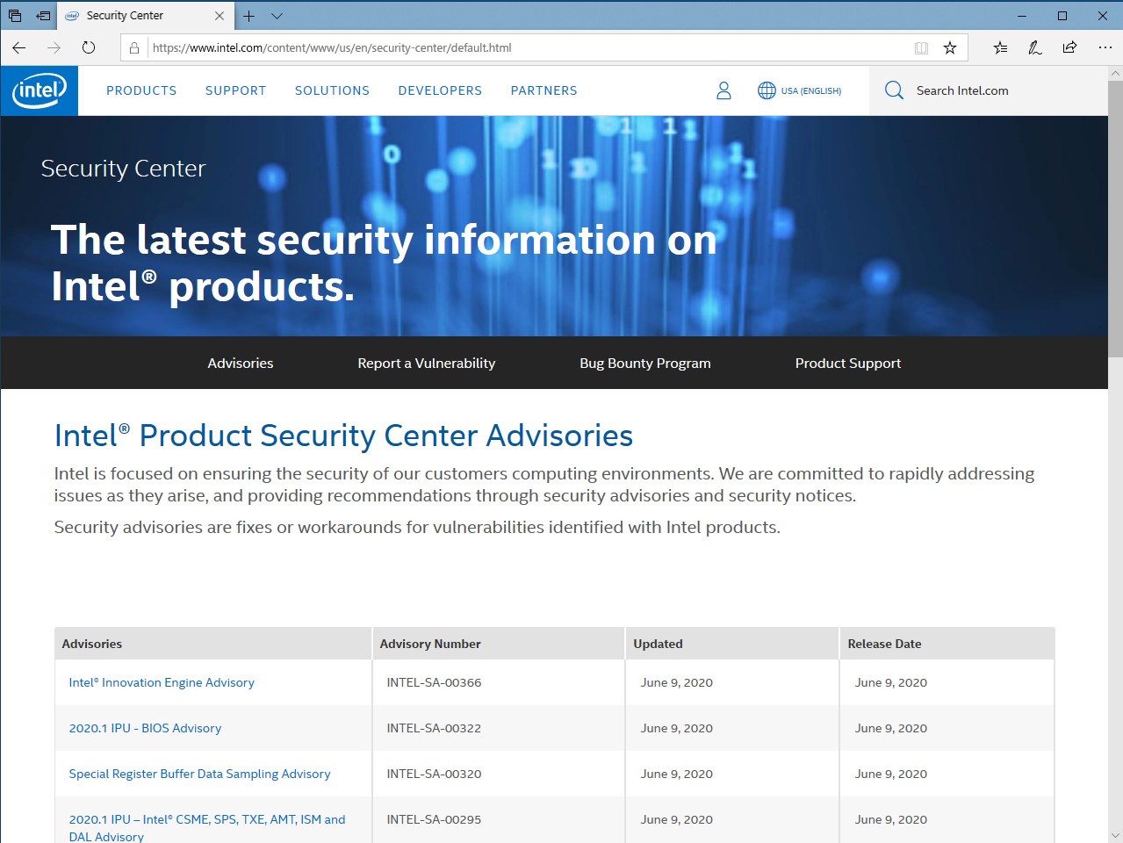The image size is (1123, 843).
Task: Click the Add notes pen icon
Action: click(1035, 48)
